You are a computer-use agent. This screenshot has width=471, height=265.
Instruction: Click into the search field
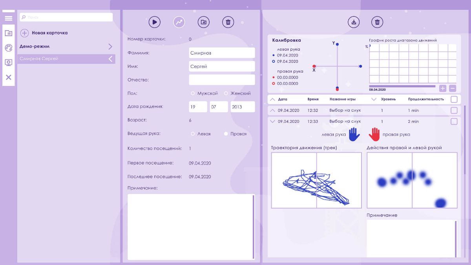(x=66, y=17)
